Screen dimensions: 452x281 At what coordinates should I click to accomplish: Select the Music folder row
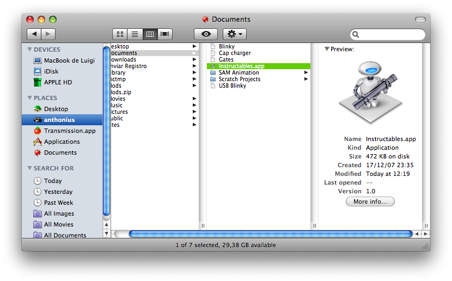coord(155,105)
